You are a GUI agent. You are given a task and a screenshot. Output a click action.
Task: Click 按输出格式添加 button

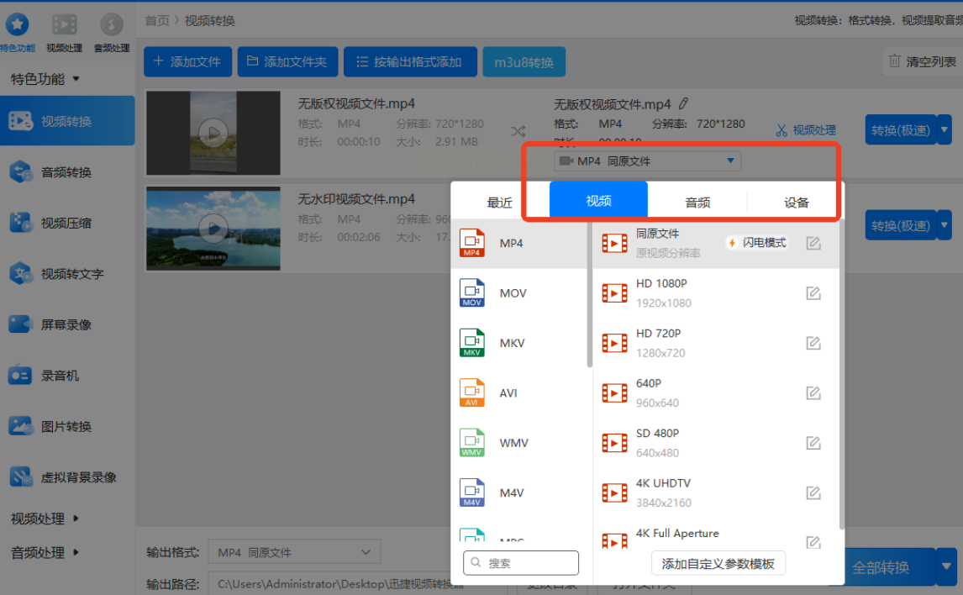point(410,61)
